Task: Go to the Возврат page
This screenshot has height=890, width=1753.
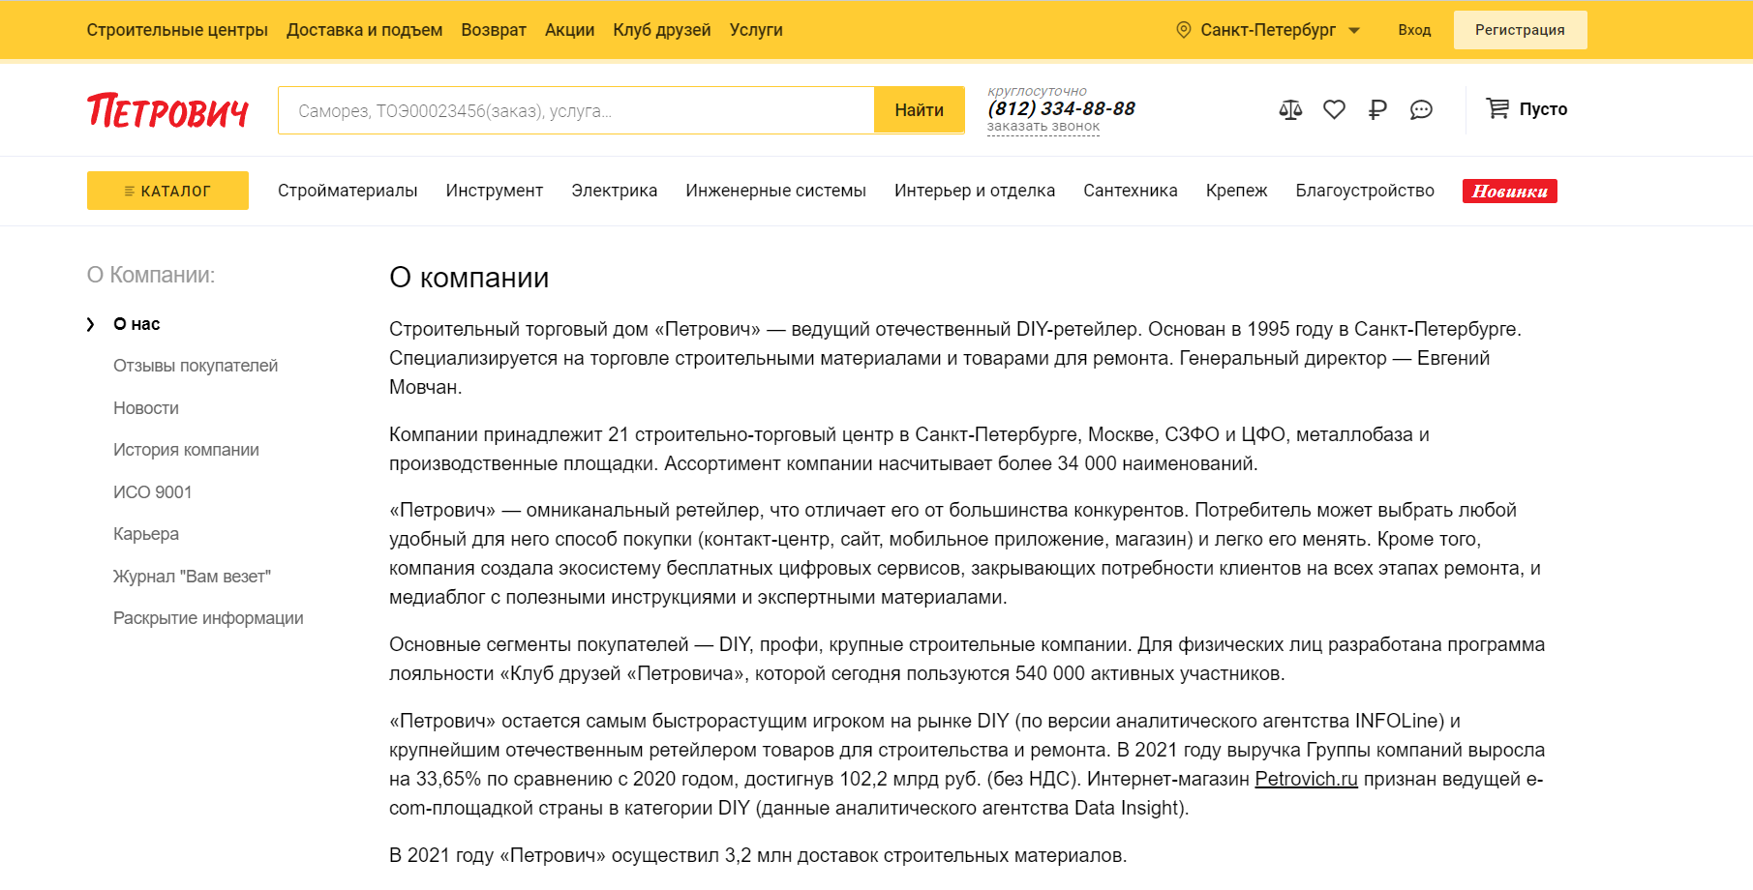Action: pyautogui.click(x=494, y=30)
